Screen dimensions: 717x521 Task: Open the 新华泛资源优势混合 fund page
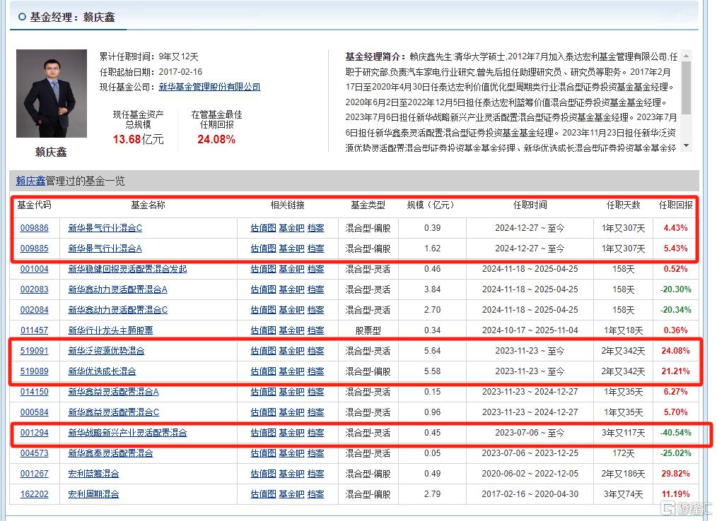(x=107, y=351)
